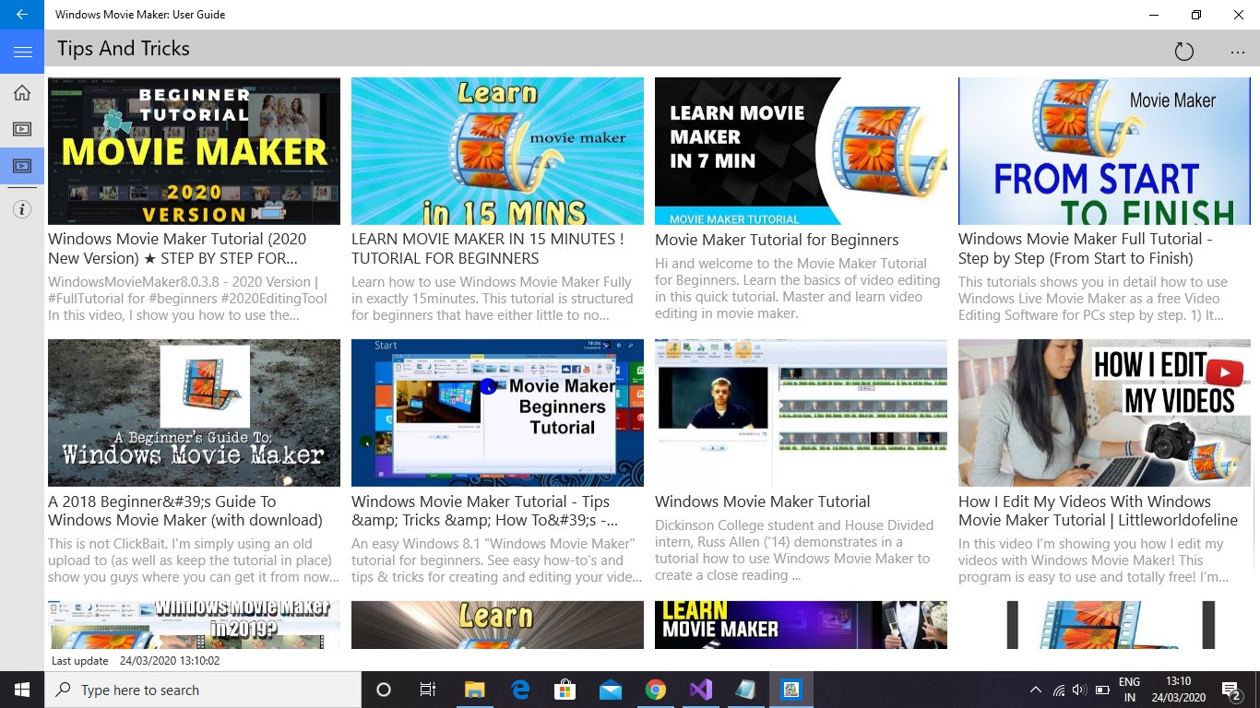
Task: Open 'Windows Movie Maker Tutorial - Tips' title
Action: tap(484, 511)
